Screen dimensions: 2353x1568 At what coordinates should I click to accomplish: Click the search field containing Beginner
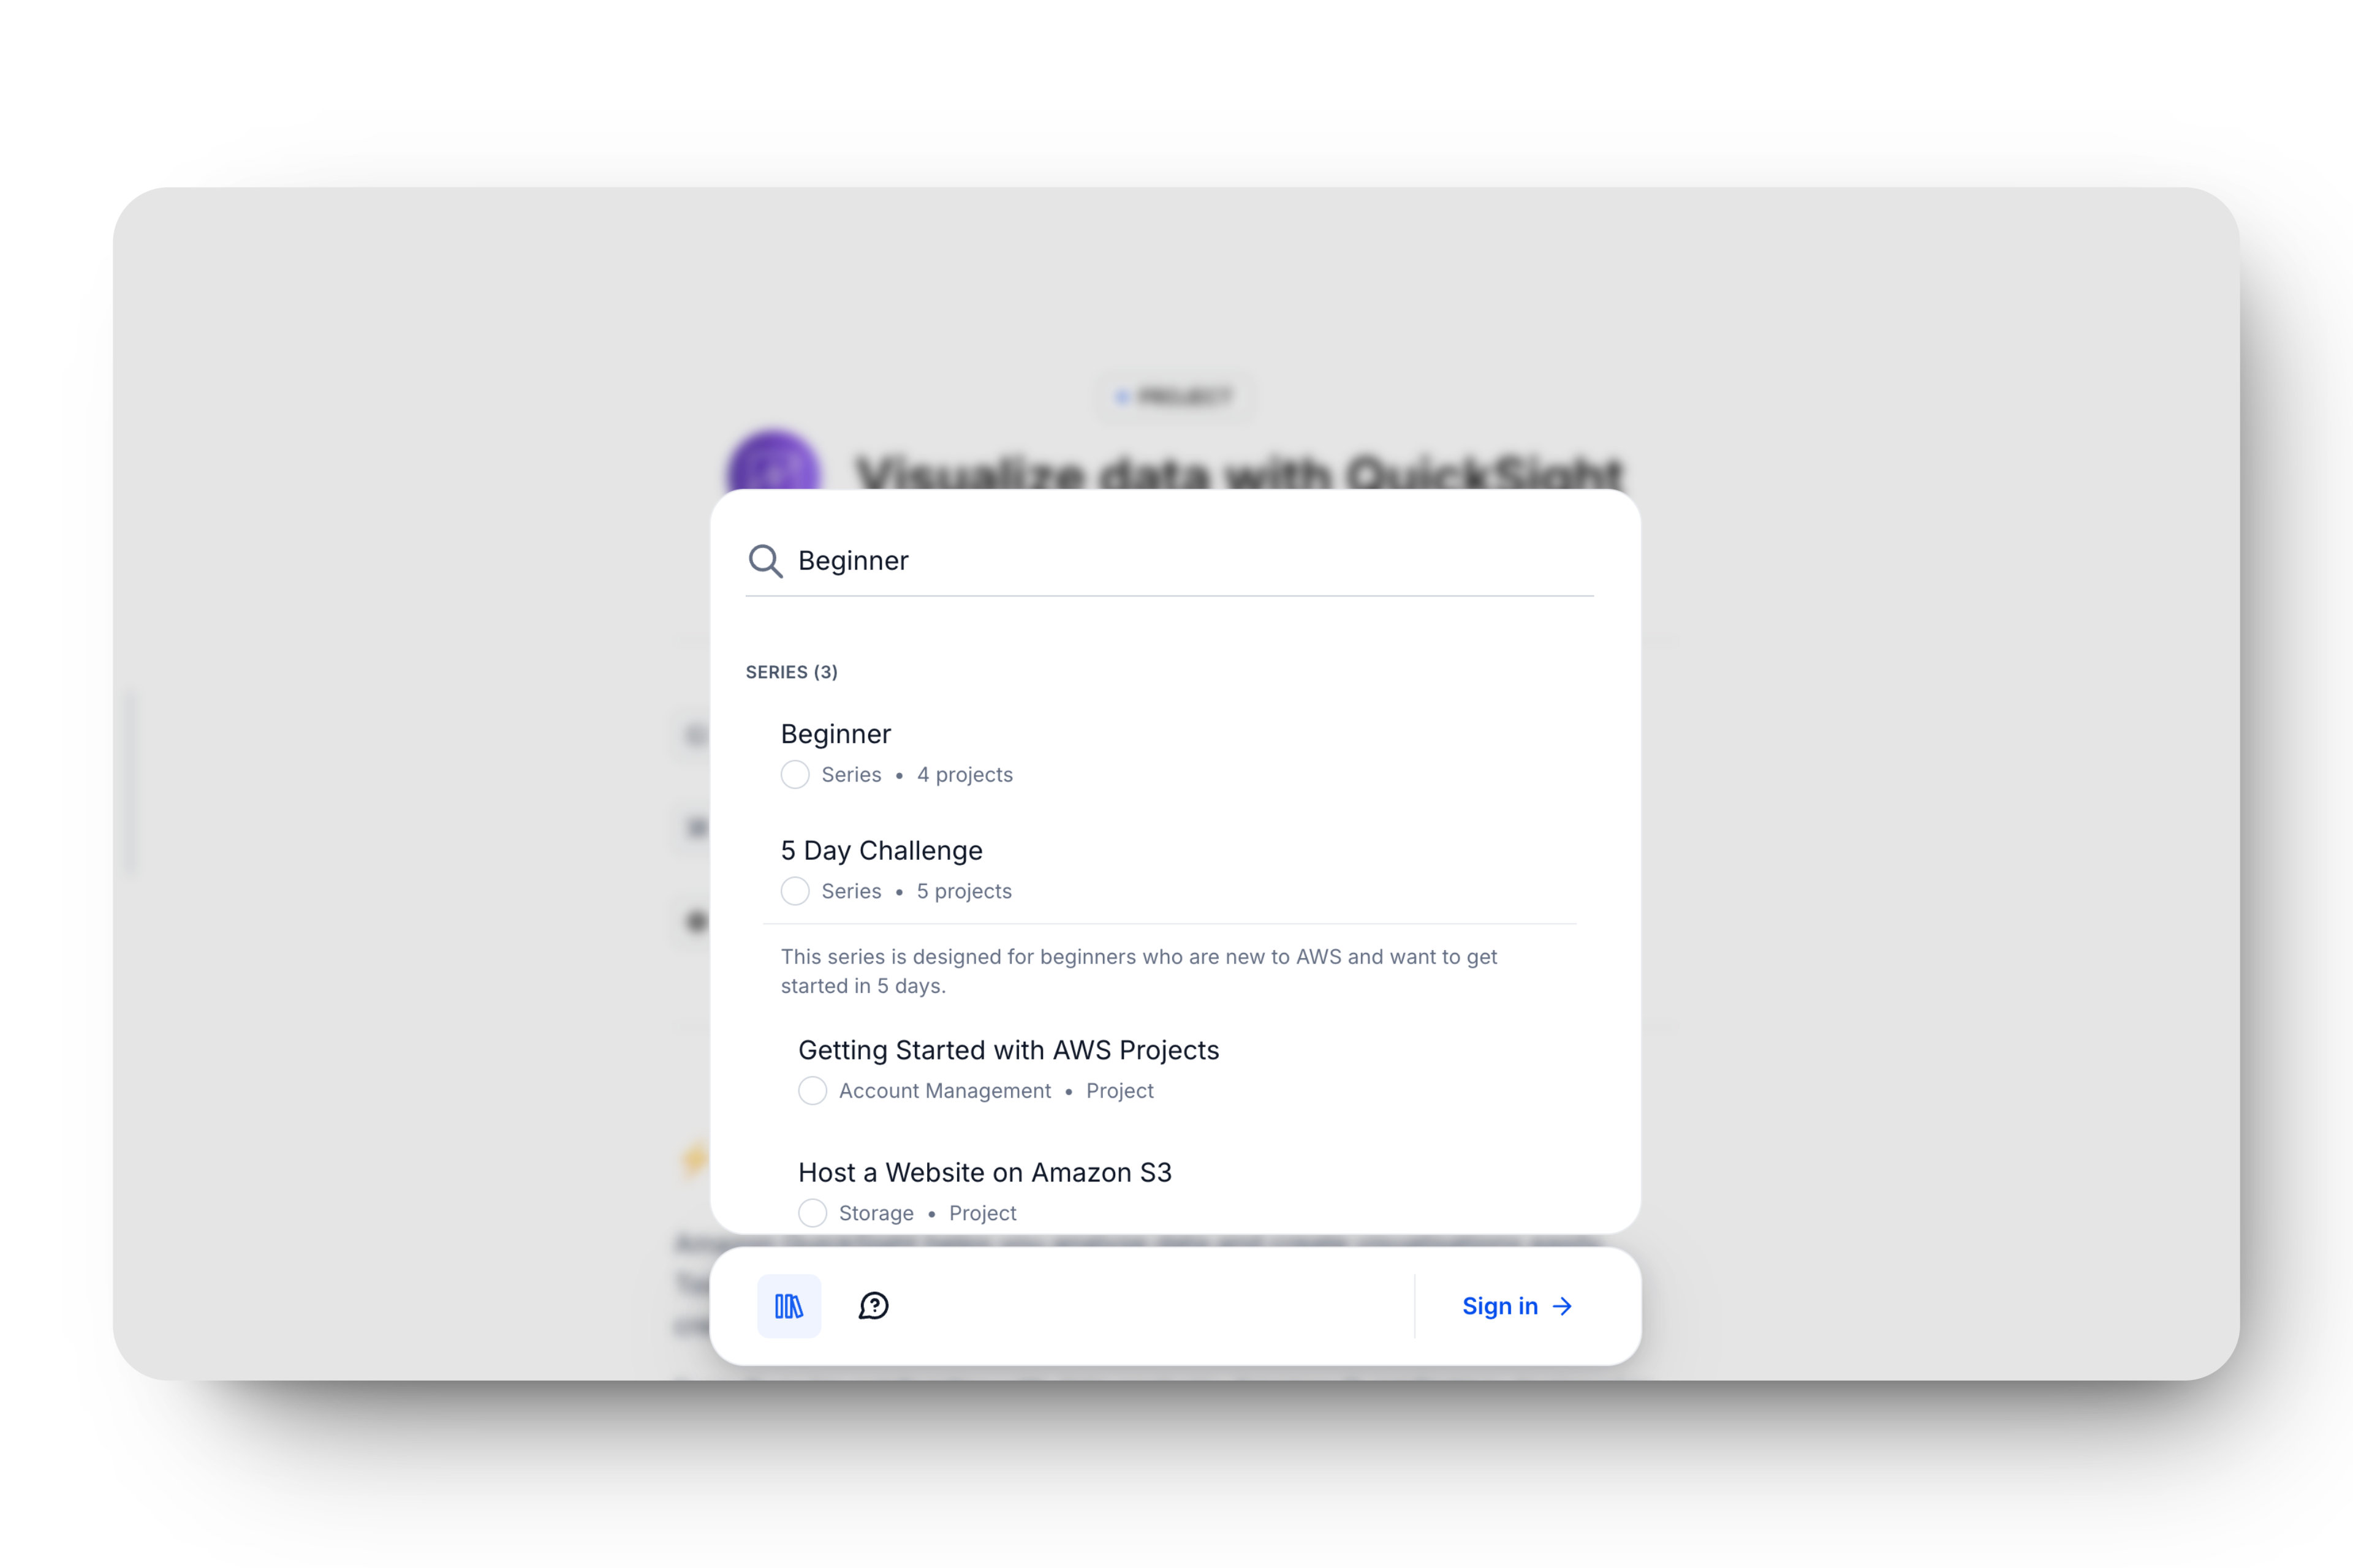1170,561
